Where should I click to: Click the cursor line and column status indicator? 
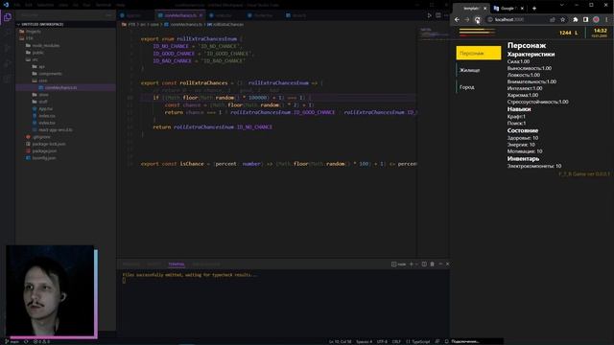340,341
